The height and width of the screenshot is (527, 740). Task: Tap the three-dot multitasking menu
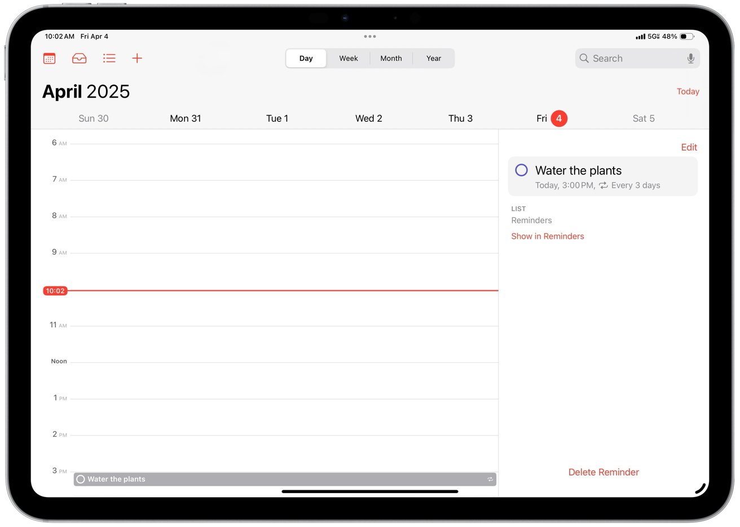point(370,36)
